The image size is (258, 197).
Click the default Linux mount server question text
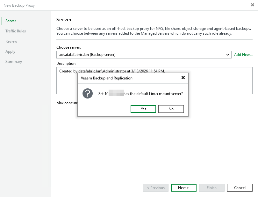(x=140, y=94)
